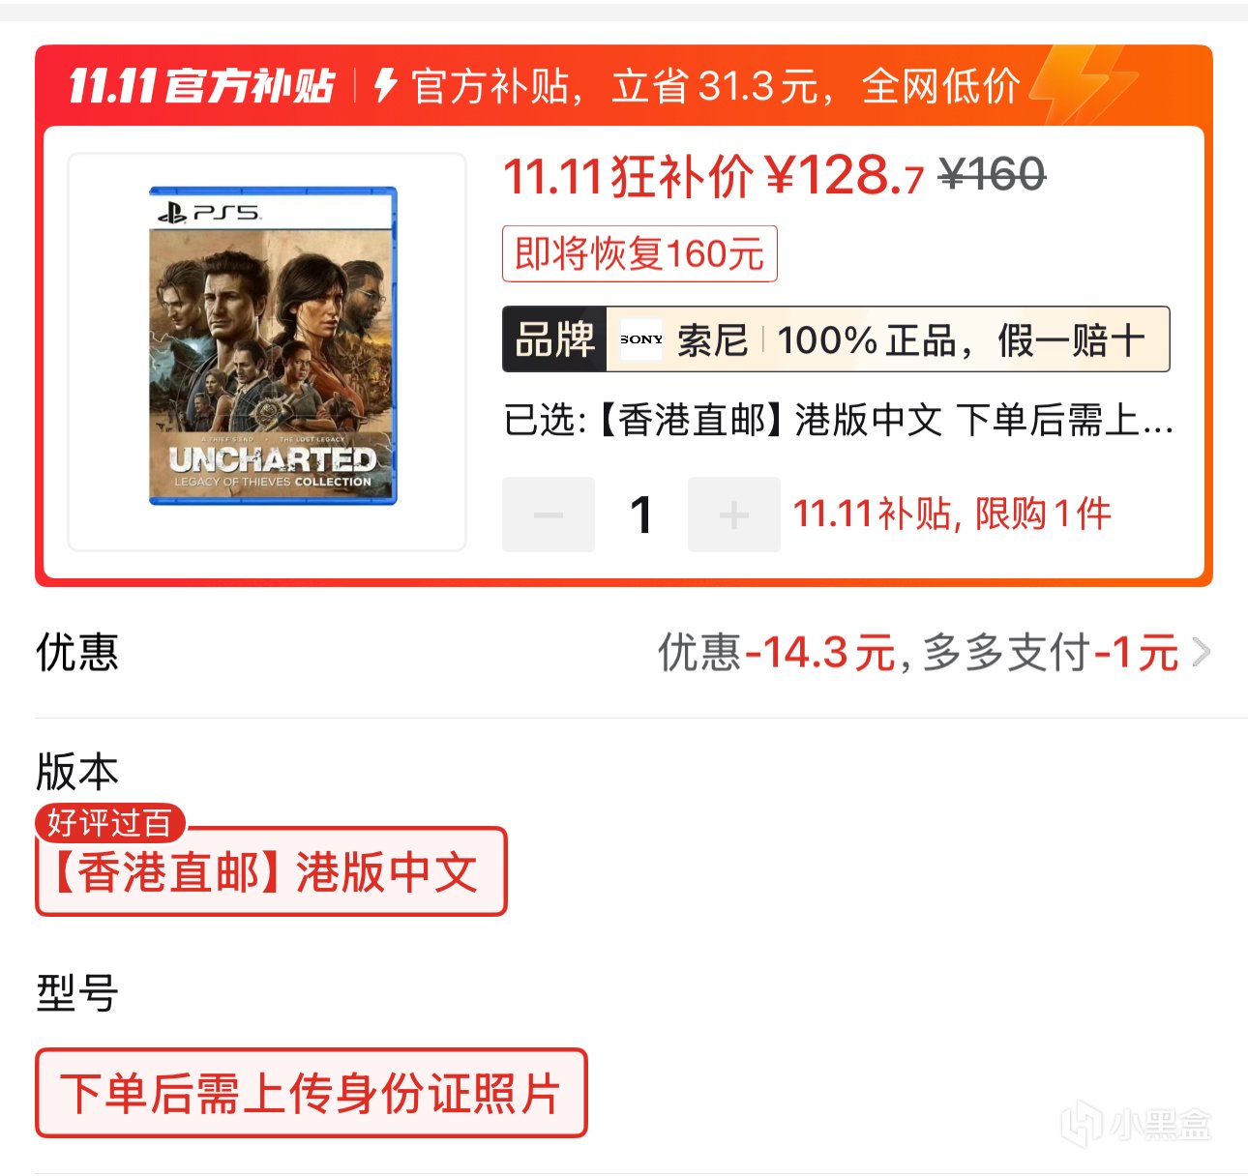Expand the 优惠 discount details chevron
Image resolution: width=1248 pixels, height=1176 pixels.
pos(1201,653)
